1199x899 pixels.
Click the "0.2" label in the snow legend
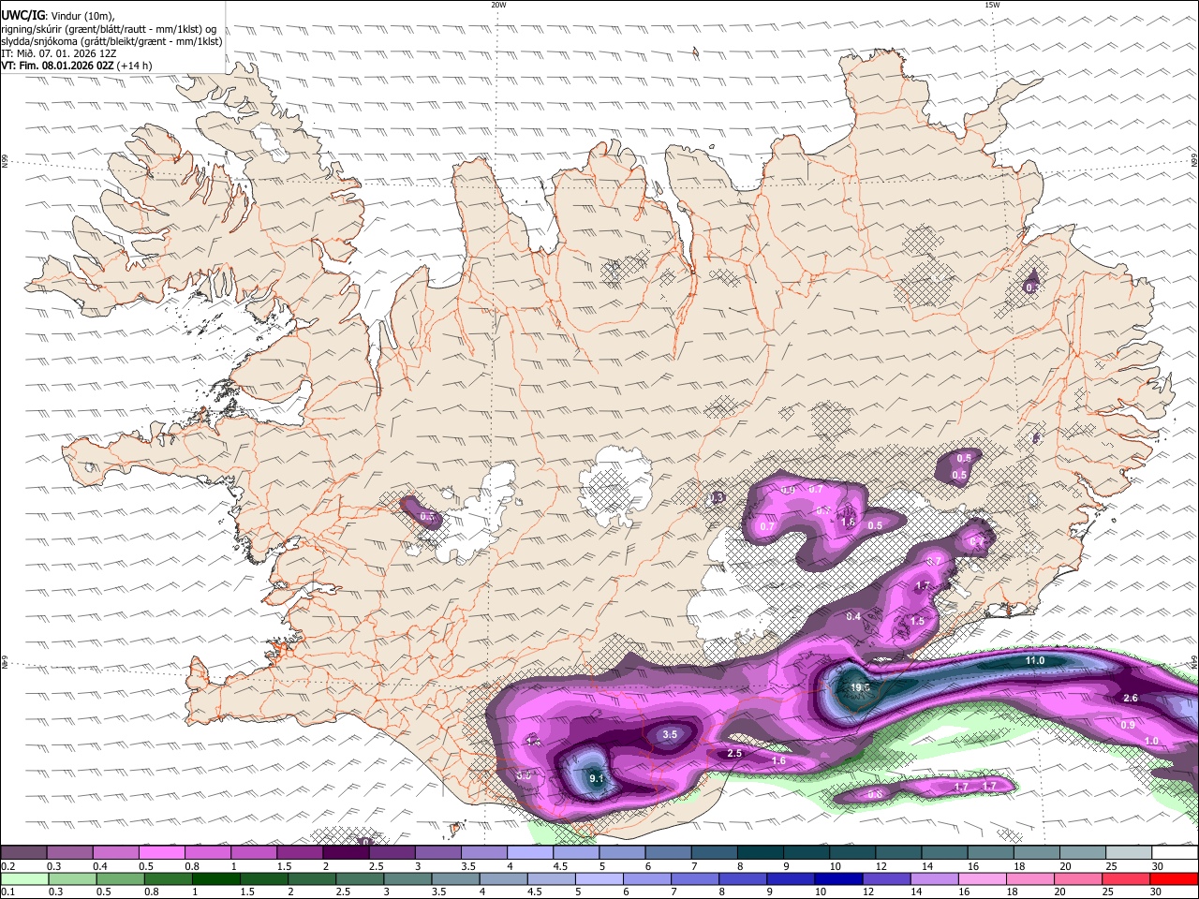7,866
